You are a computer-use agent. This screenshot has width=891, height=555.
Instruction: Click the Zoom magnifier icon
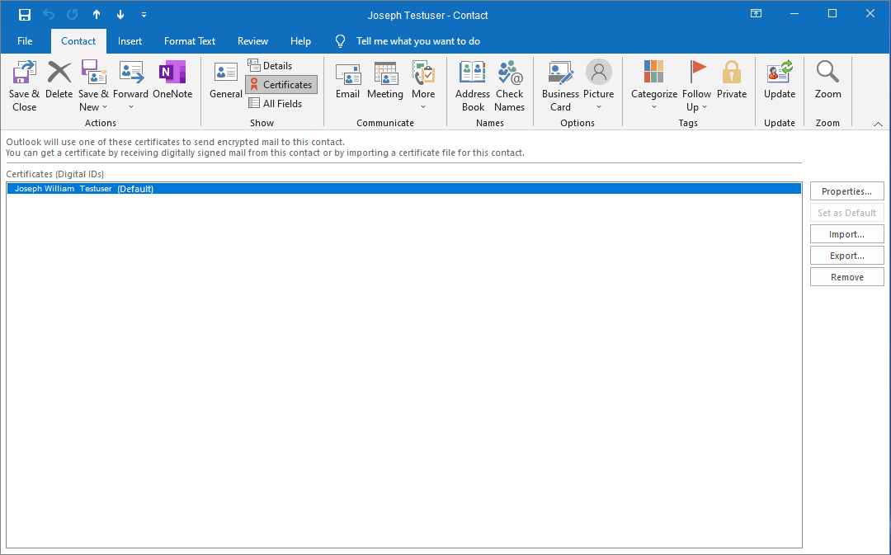tap(827, 82)
